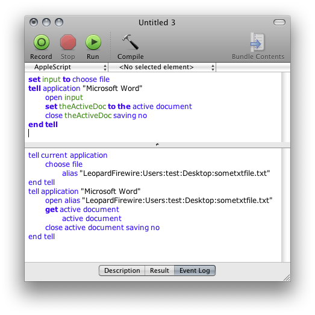The image size is (315, 315).
Task: Click "choose file" in the event log
Action: [64, 164]
